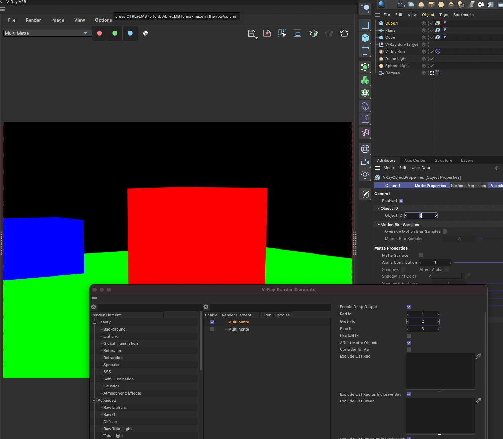The width and height of the screenshot is (503, 439).
Task: Toggle Enable Deep Output checkbox
Action: [409, 307]
